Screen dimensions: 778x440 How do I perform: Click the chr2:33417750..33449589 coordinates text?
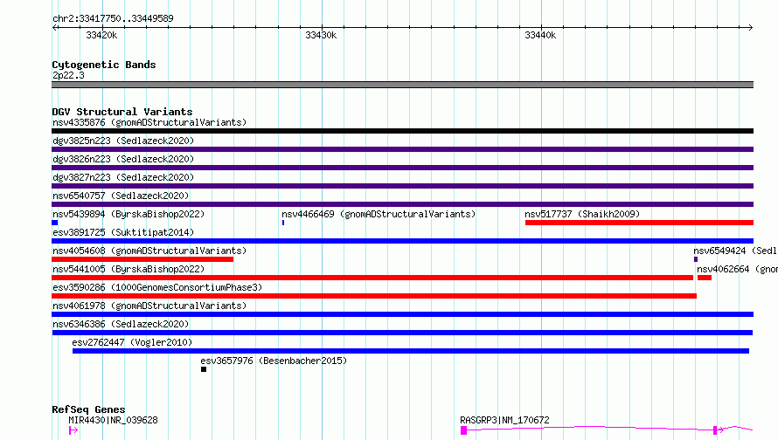113,19
